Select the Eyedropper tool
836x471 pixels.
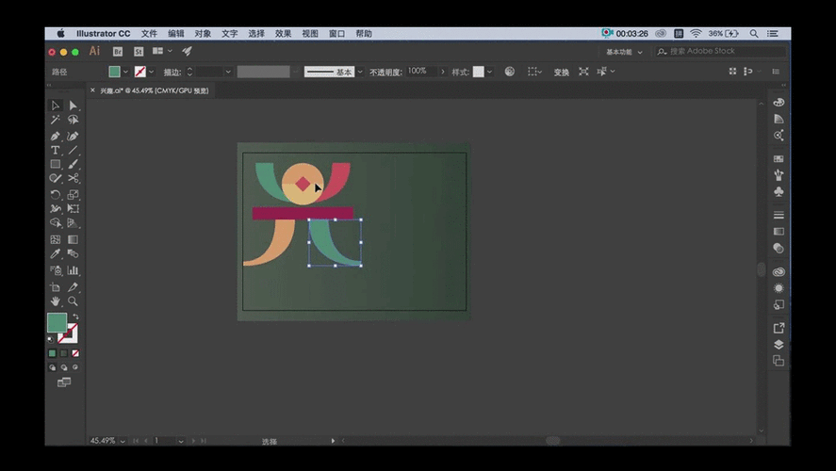point(56,254)
